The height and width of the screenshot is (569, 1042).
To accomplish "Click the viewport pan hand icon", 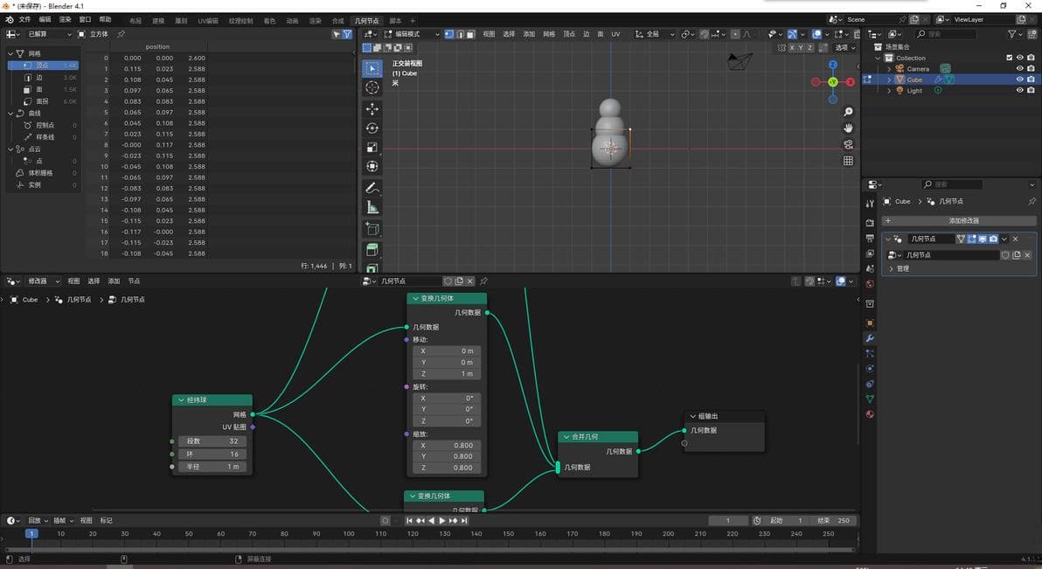I will point(848,128).
